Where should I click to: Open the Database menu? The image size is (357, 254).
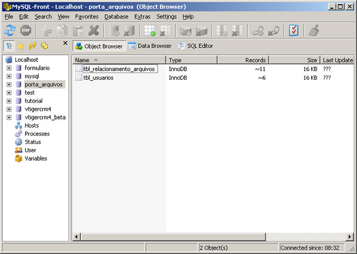116,17
